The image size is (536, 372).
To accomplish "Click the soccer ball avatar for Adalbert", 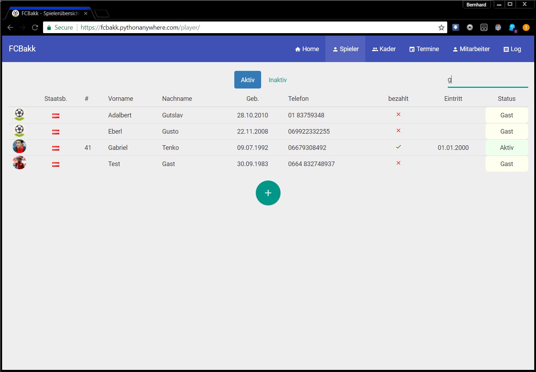I will 19,114.
